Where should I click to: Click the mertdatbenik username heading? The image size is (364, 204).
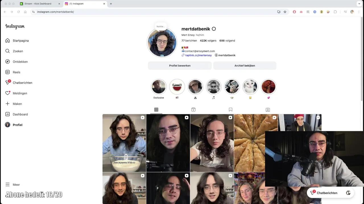196,29
